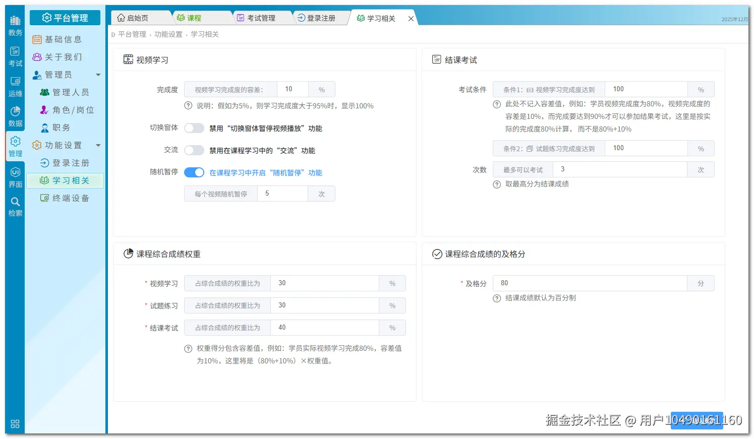Open the app grid icon at bottom left
Screen dimensions: 754x439
tap(14, 424)
